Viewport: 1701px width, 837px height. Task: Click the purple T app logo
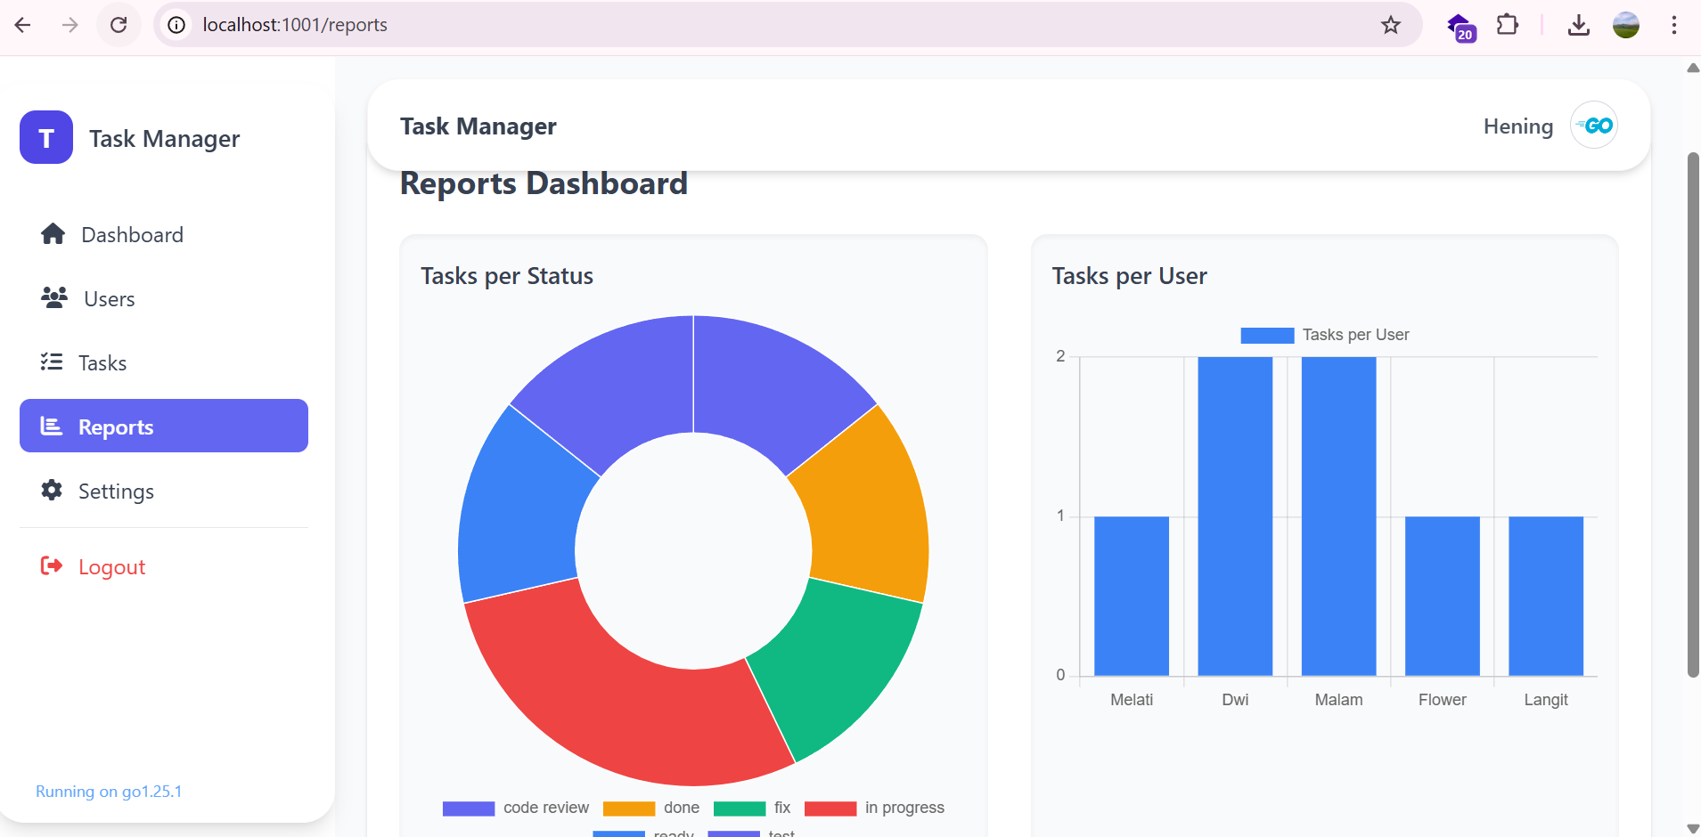tap(46, 138)
